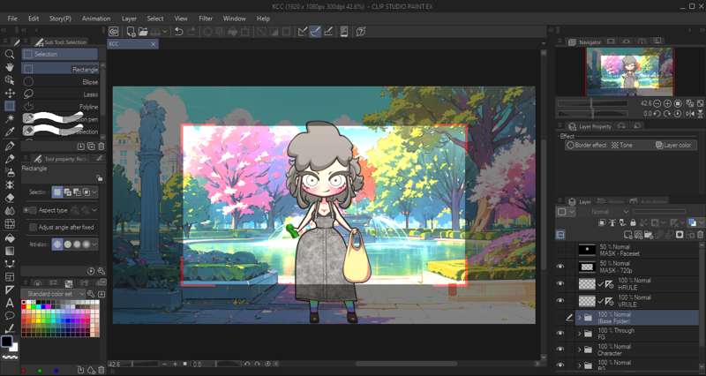Delete layer with trash icon

pos(700,235)
